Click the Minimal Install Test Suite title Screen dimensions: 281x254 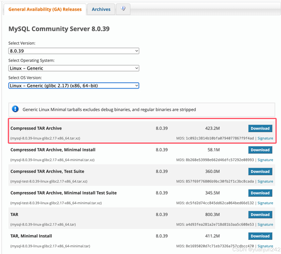pyautogui.click(x=64, y=193)
